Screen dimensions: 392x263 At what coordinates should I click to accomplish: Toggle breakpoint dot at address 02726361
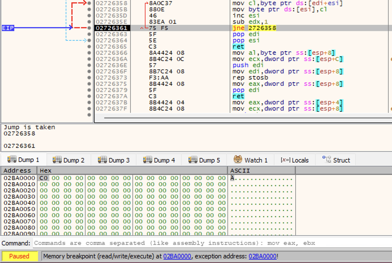click(89, 28)
